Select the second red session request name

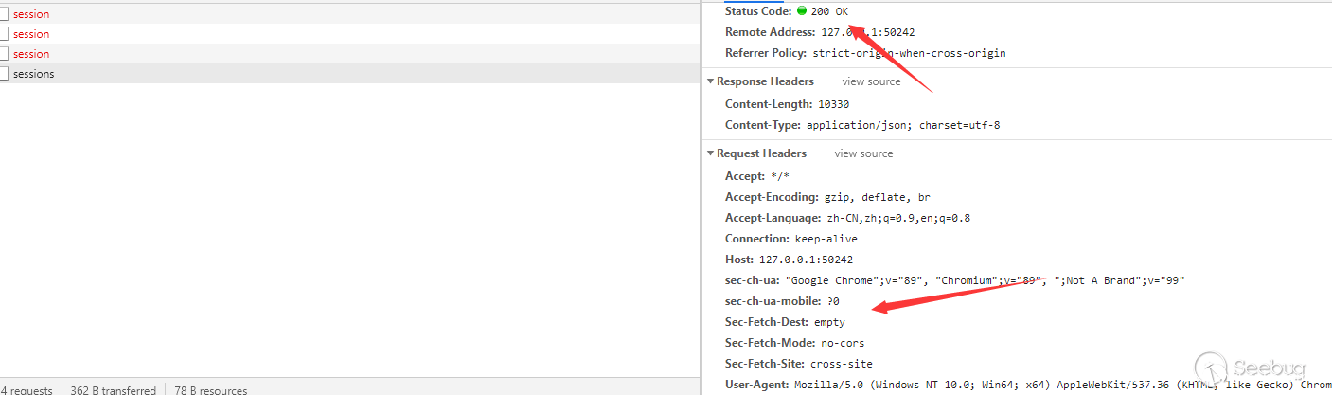click(x=31, y=34)
